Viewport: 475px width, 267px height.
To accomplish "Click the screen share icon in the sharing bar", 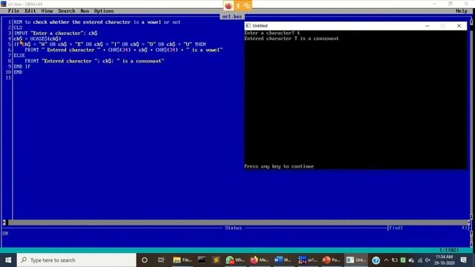I will (x=247, y=5).
